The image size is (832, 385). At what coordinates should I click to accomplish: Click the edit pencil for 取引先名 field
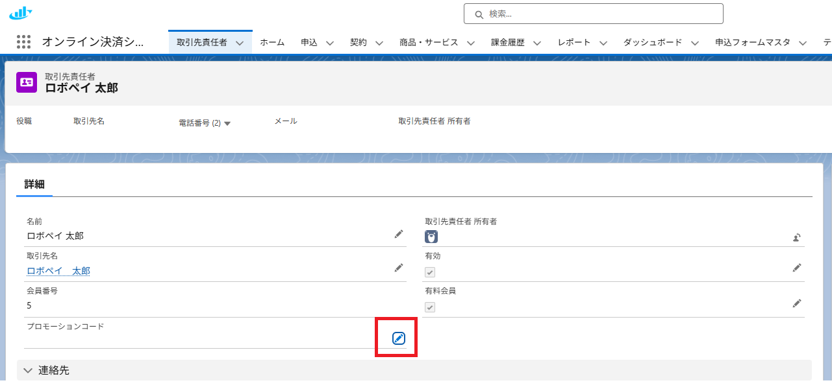[399, 268]
